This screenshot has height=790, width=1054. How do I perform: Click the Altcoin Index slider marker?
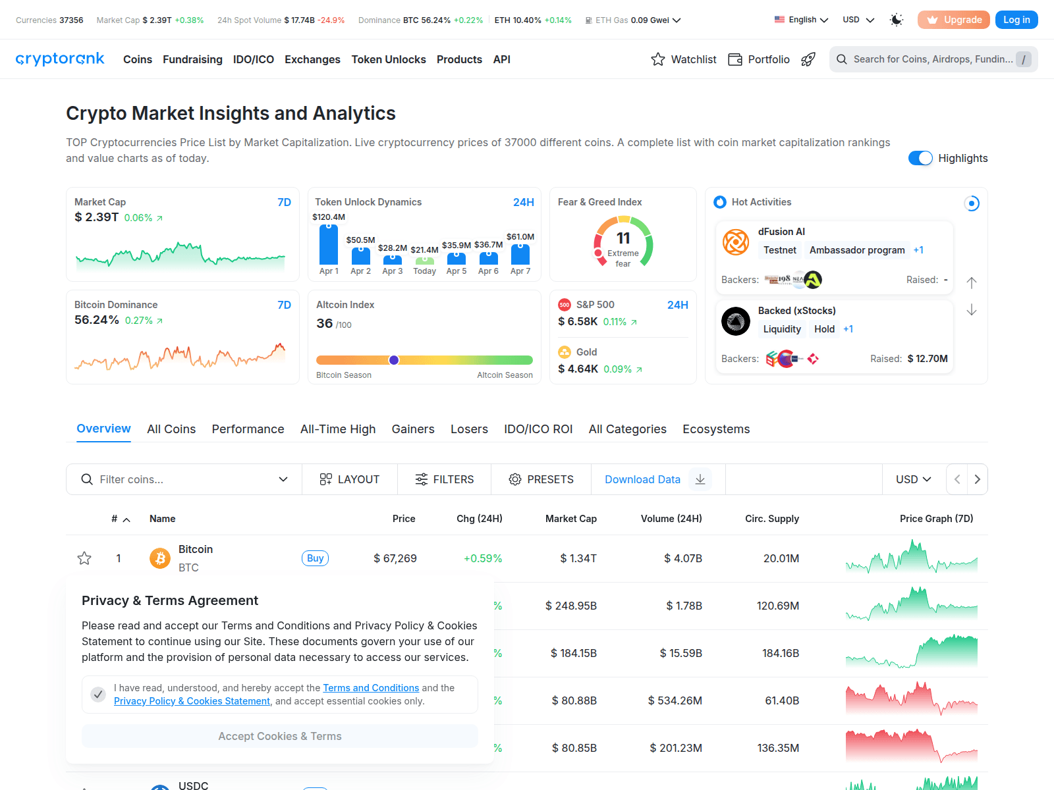pos(394,360)
